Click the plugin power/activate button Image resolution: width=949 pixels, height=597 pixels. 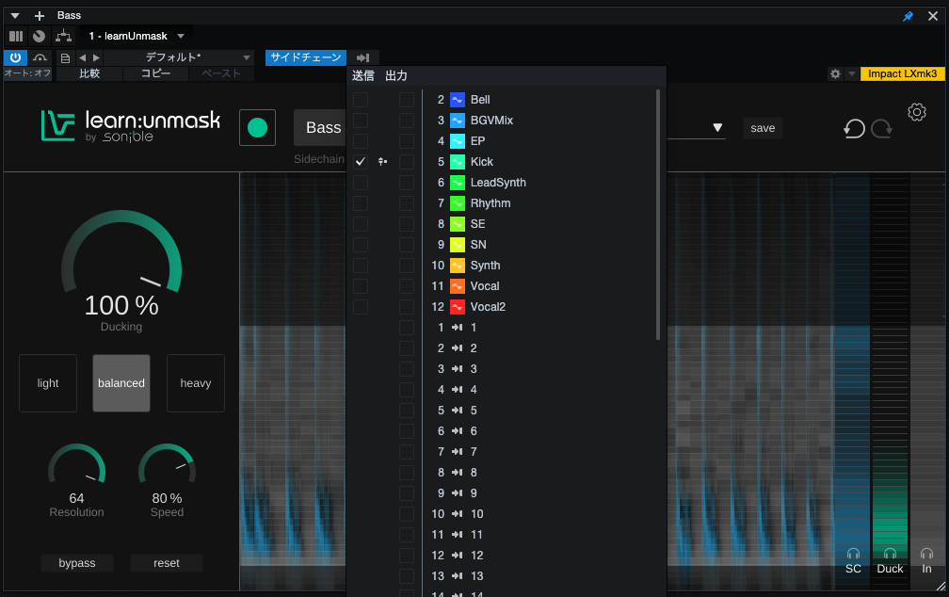(x=15, y=57)
